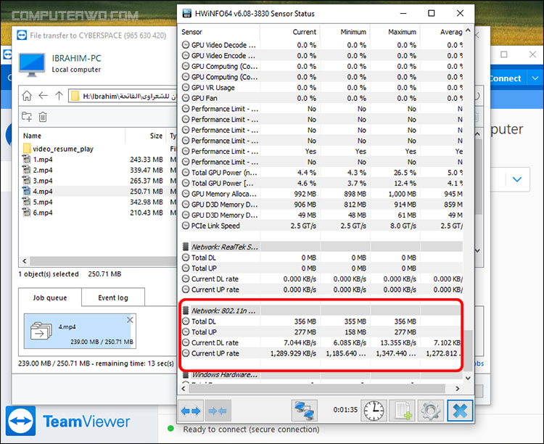The height and width of the screenshot is (444, 544).
Task: Select the Total DL 356 MB row
Action: [321, 322]
